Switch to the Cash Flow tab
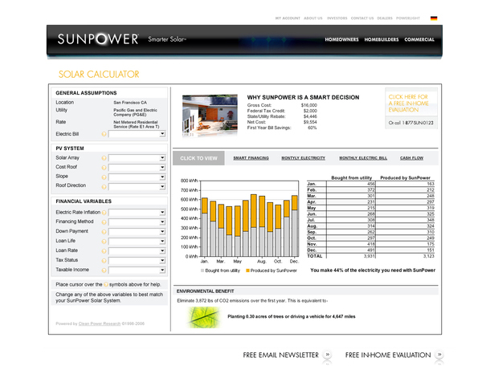This screenshot has width=482, height=378. [411, 158]
